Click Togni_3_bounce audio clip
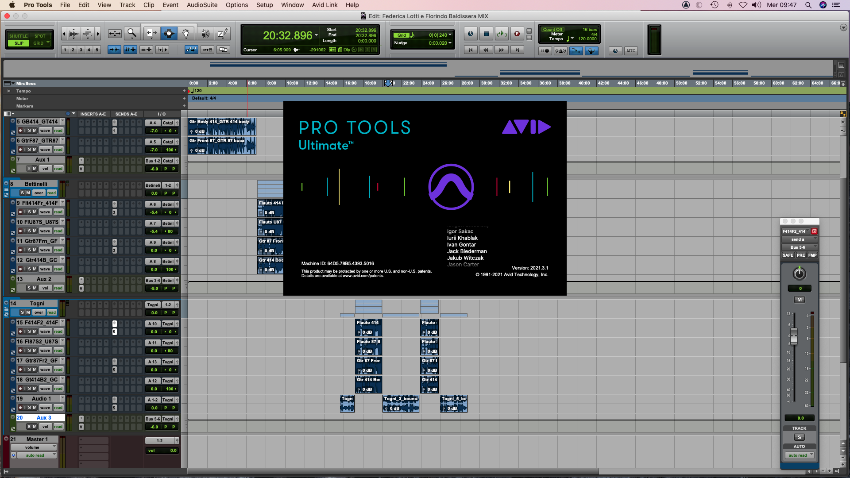 click(x=401, y=404)
